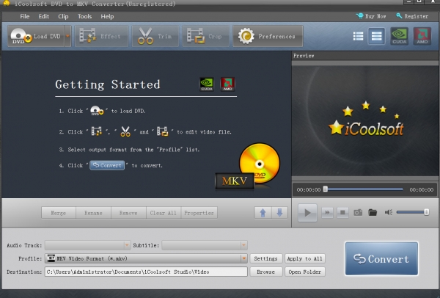
Task: Click the load DVD icon in step 1
Action: click(97, 111)
